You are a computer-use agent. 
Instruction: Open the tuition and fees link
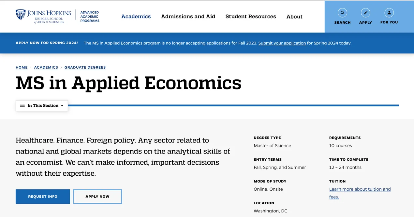[360, 189]
